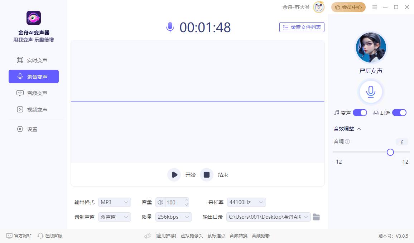Click the hamburger menu icon in title bar
The height and width of the screenshot is (243, 414).
375,7
